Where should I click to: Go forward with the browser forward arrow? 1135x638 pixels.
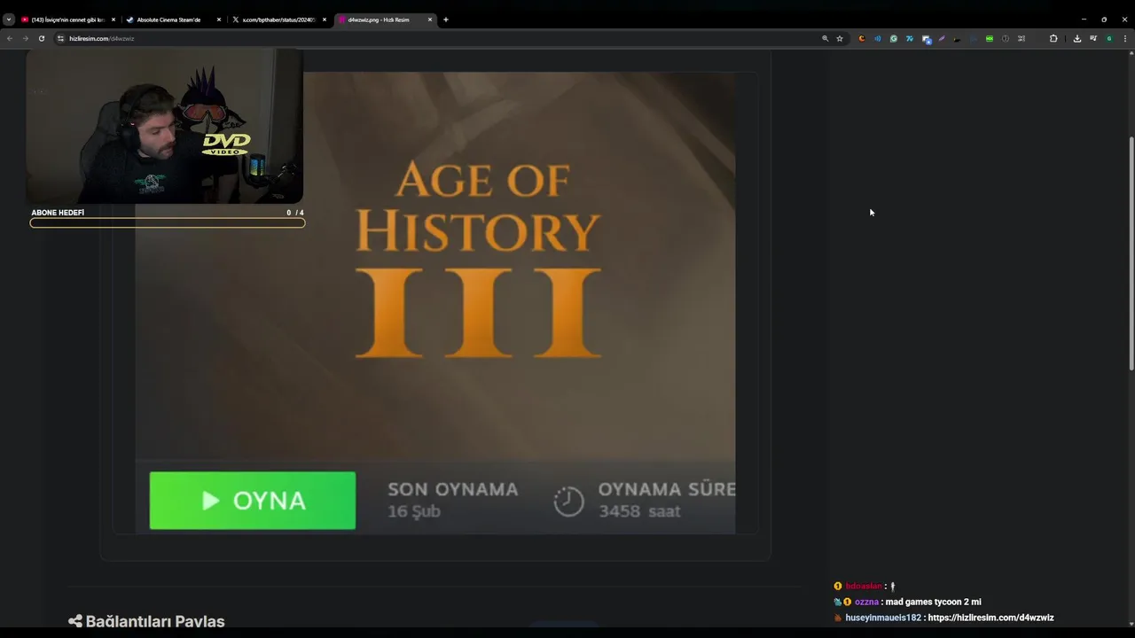(26, 38)
